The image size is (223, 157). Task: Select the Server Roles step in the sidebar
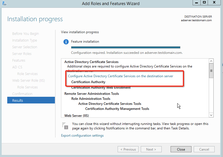click(x=22, y=54)
